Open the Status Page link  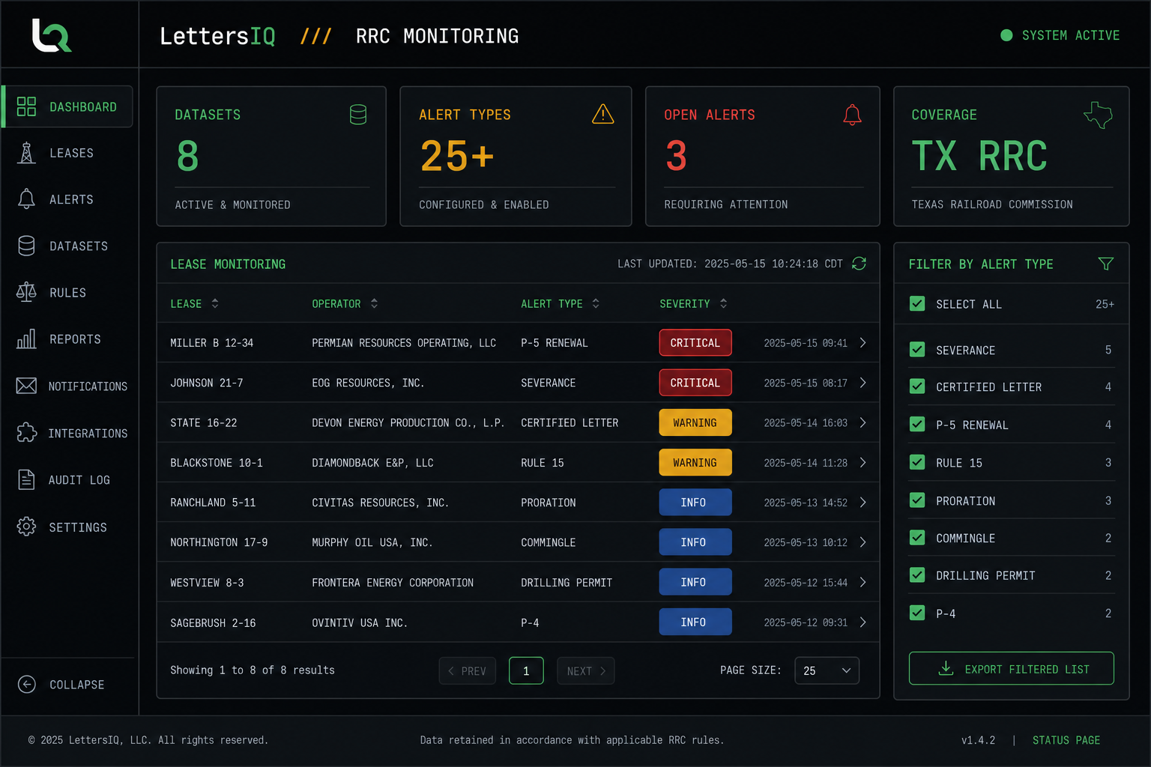point(1066,740)
